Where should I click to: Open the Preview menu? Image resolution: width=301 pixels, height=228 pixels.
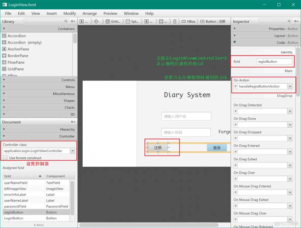[110, 13]
